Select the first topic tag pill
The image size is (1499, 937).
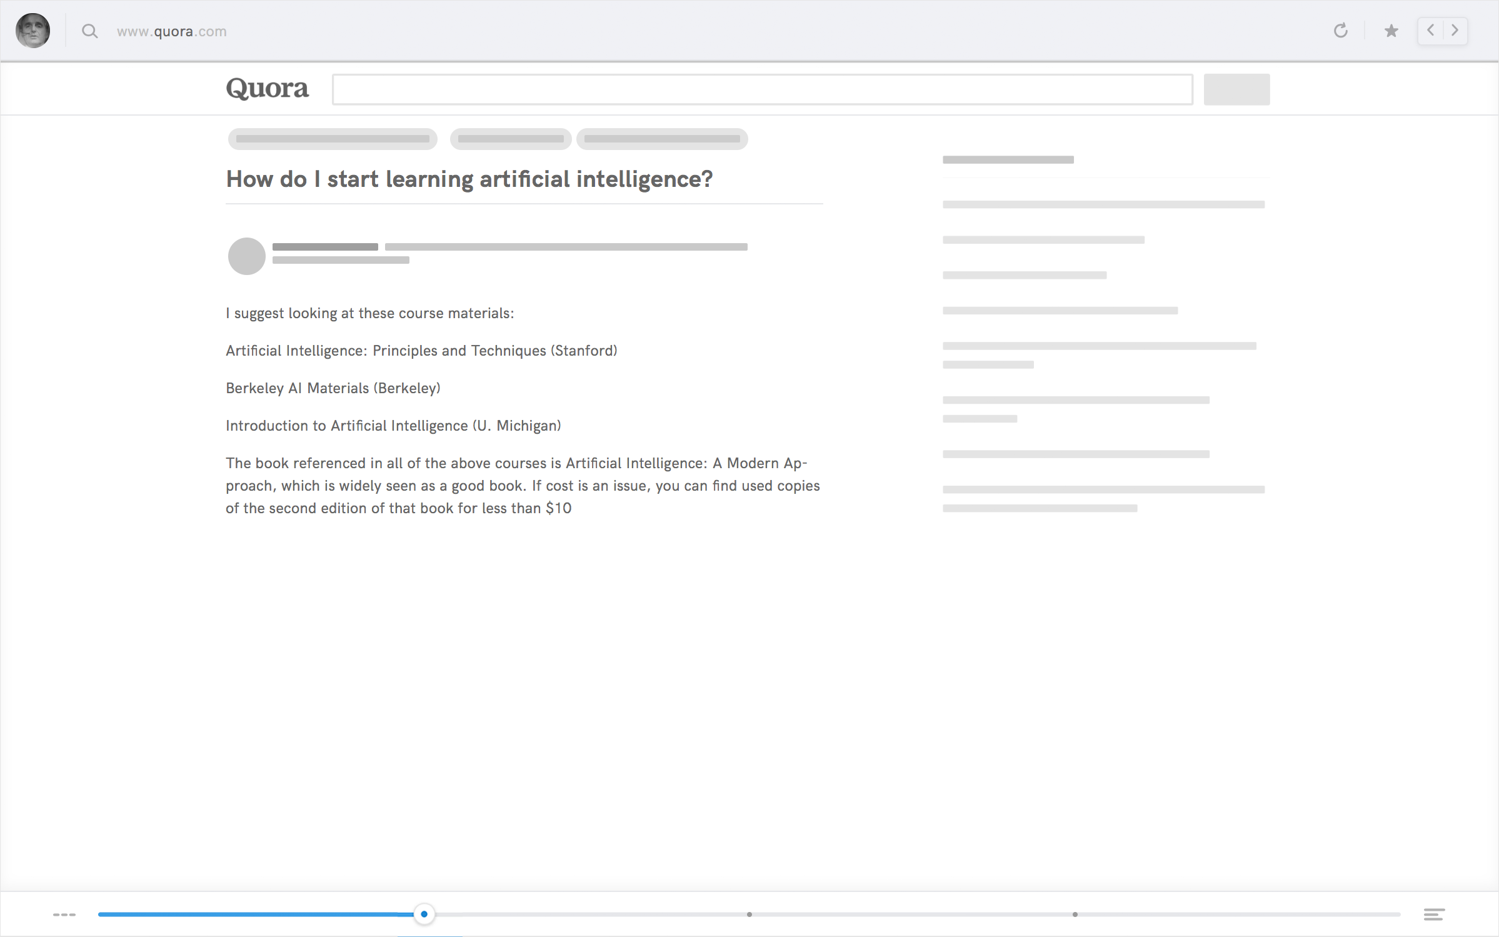[x=333, y=139]
